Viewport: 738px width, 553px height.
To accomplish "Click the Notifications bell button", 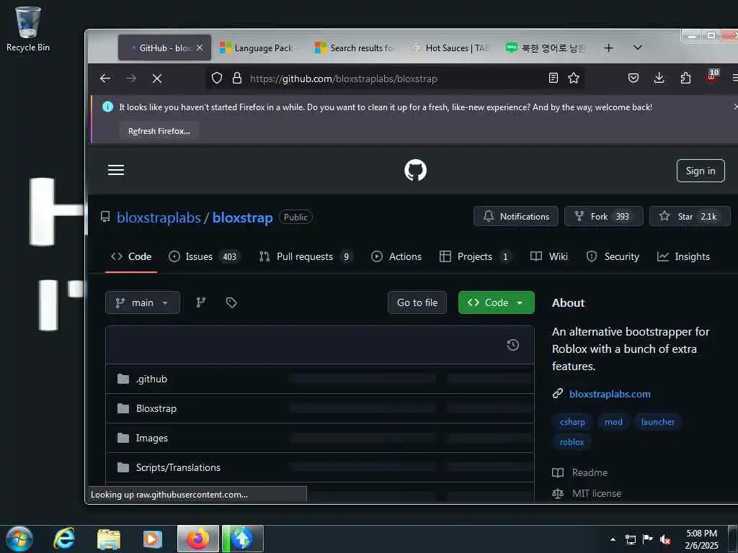I will pyautogui.click(x=516, y=216).
